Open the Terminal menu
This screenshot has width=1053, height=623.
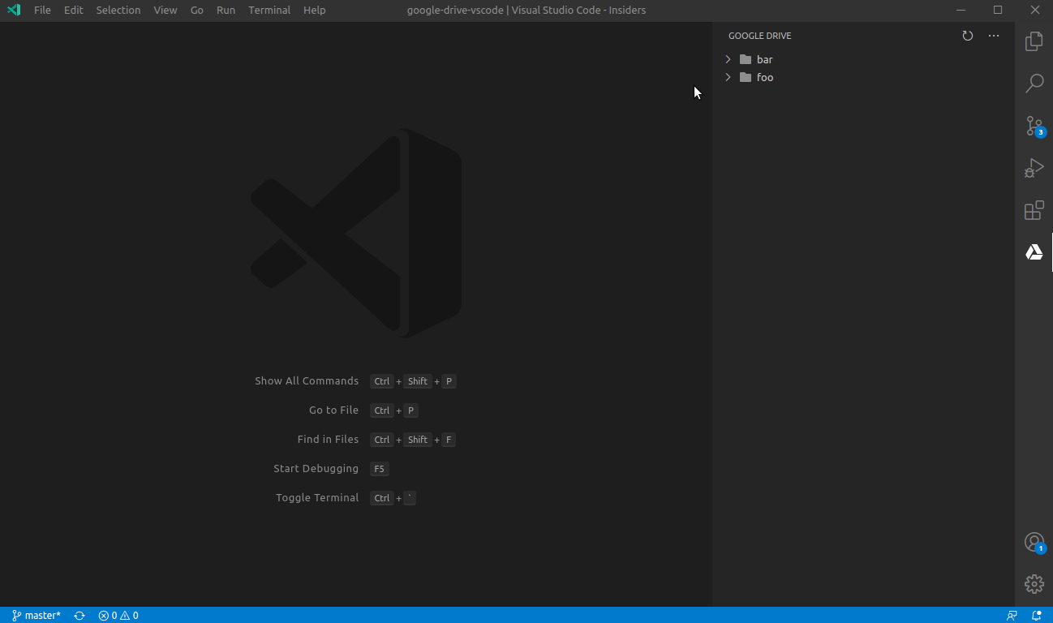pos(269,10)
